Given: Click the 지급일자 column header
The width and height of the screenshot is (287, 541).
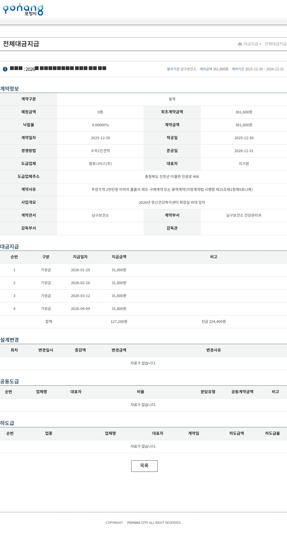Looking at the screenshot, I should pos(80,257).
